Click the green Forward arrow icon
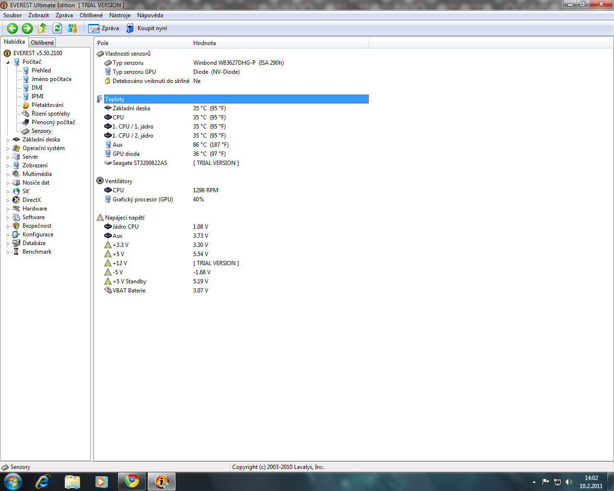The image size is (614, 491). tap(27, 28)
